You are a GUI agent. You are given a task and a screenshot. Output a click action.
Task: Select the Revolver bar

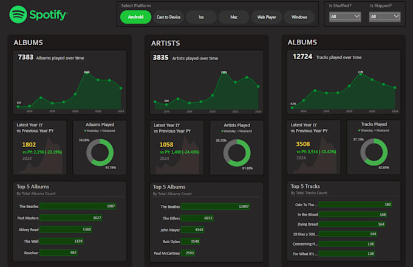(58, 252)
